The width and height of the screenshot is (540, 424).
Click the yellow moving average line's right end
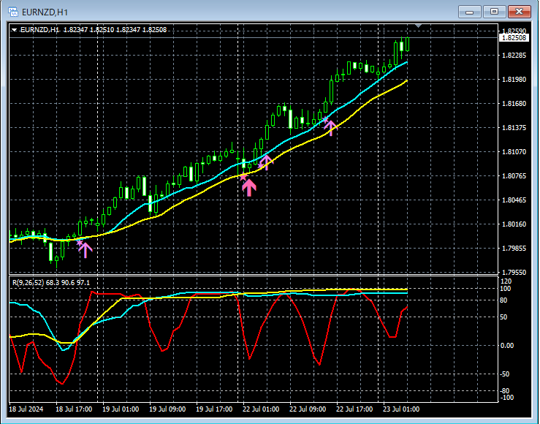pyautogui.click(x=406, y=80)
